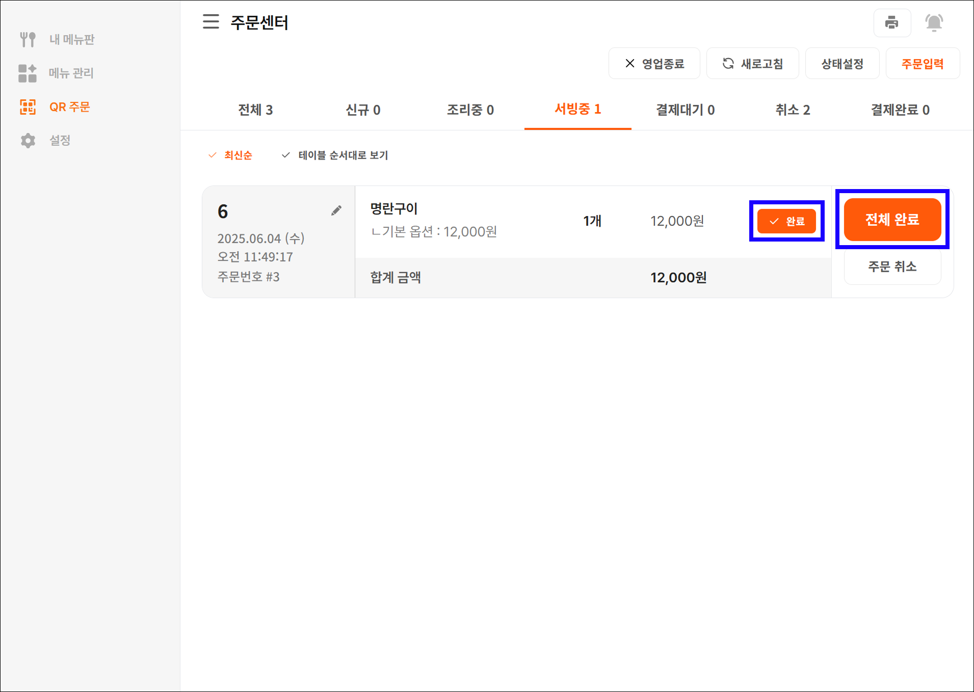Open 내 메뉴판 in the sidebar
Screen dimensions: 974x692
click(72, 39)
